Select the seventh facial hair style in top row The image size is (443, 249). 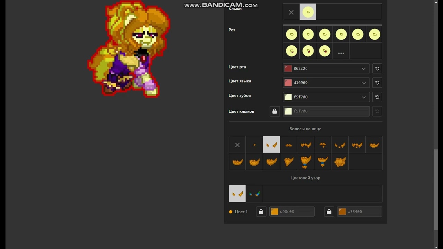click(340, 145)
